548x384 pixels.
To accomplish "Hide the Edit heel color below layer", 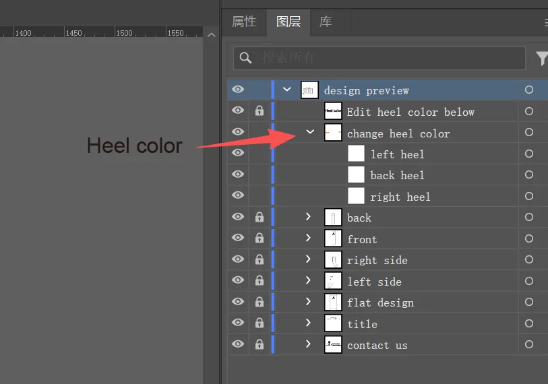I will 238,110.
